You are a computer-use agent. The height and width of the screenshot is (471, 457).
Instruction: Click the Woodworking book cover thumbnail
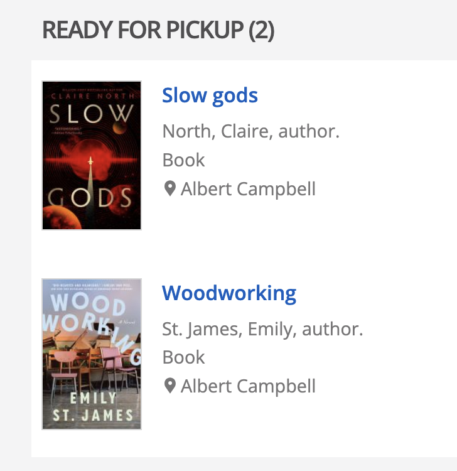(92, 354)
